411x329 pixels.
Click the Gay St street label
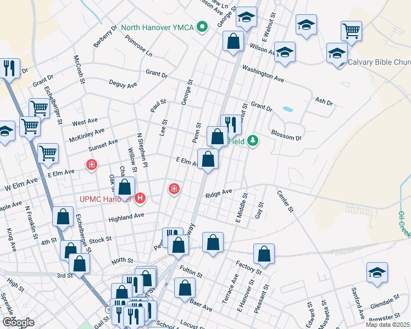tap(259, 210)
